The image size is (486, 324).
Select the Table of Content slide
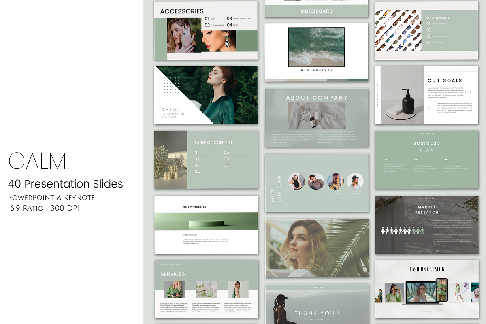[x=206, y=160]
